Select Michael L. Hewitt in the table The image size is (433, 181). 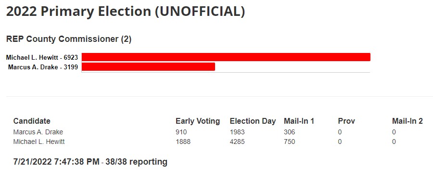[39, 142]
